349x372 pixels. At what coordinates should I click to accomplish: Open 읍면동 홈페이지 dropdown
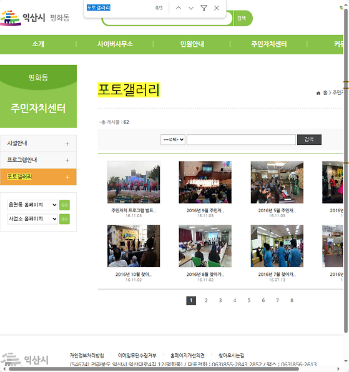click(32, 205)
